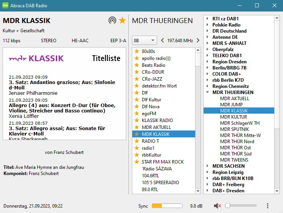This screenshot has width=283, height=213.
Task: Select RADIO T station
Action: 164,141
